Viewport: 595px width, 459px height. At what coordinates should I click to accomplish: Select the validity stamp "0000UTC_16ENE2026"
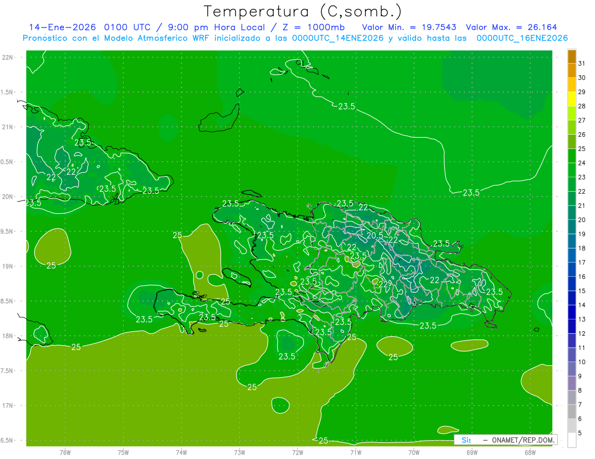tap(522, 38)
